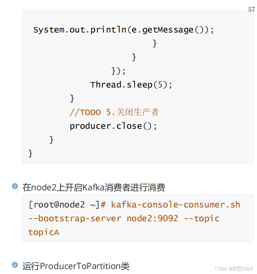Click the producer.close(); statement
The image size is (257, 274).
113,126
